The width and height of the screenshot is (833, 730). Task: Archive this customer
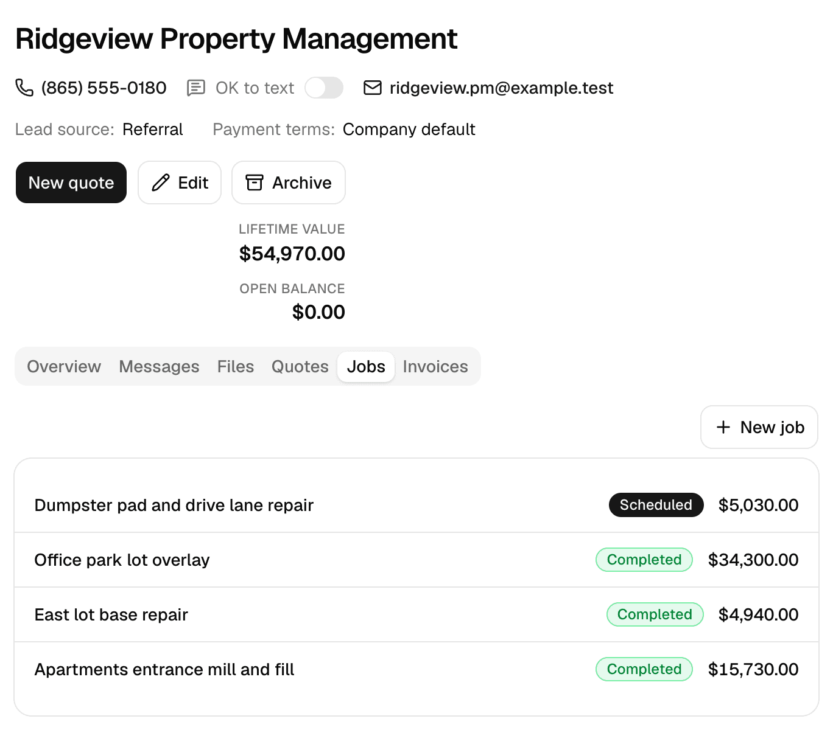coord(289,182)
